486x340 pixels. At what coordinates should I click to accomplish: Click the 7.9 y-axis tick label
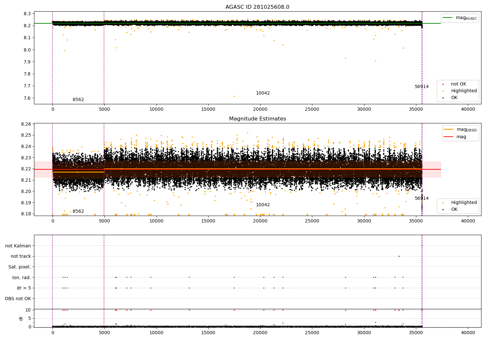(28, 62)
